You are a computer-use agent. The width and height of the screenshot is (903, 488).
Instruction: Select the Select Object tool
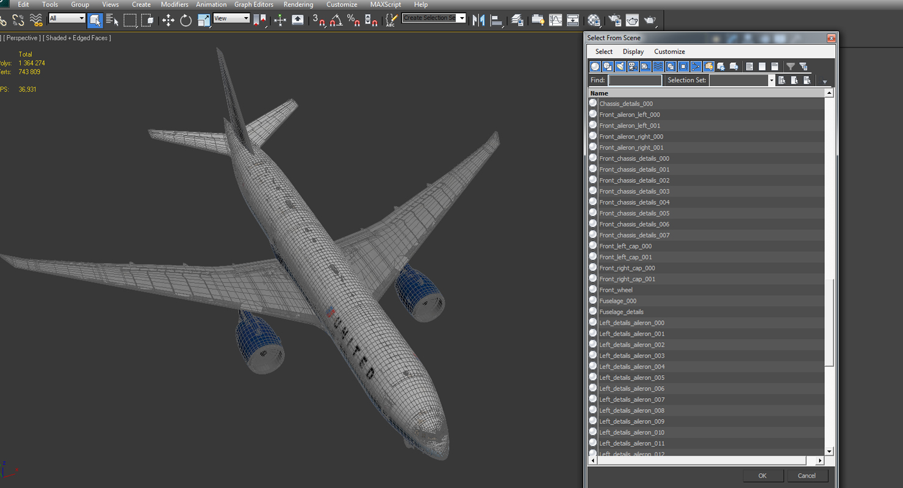point(95,20)
